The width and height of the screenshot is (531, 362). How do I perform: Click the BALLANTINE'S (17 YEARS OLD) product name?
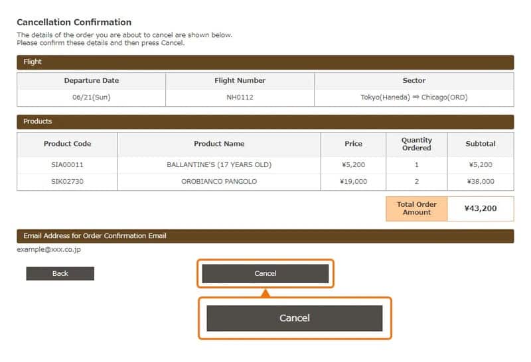click(x=219, y=164)
